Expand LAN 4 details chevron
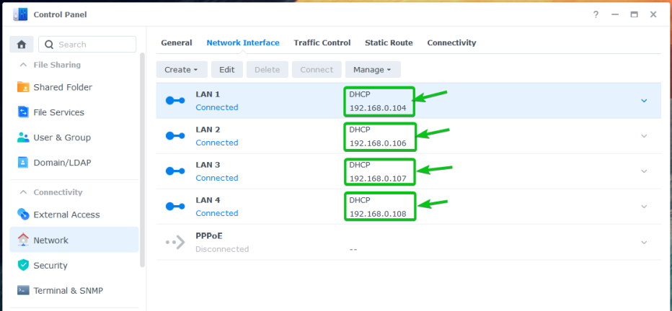This screenshot has height=311, width=672. pos(644,206)
